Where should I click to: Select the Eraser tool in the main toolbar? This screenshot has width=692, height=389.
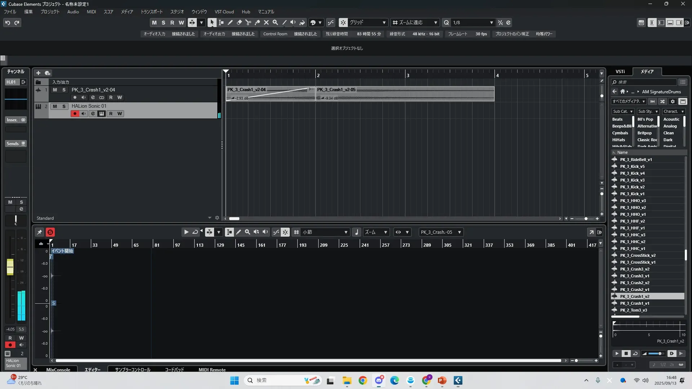coord(239,22)
